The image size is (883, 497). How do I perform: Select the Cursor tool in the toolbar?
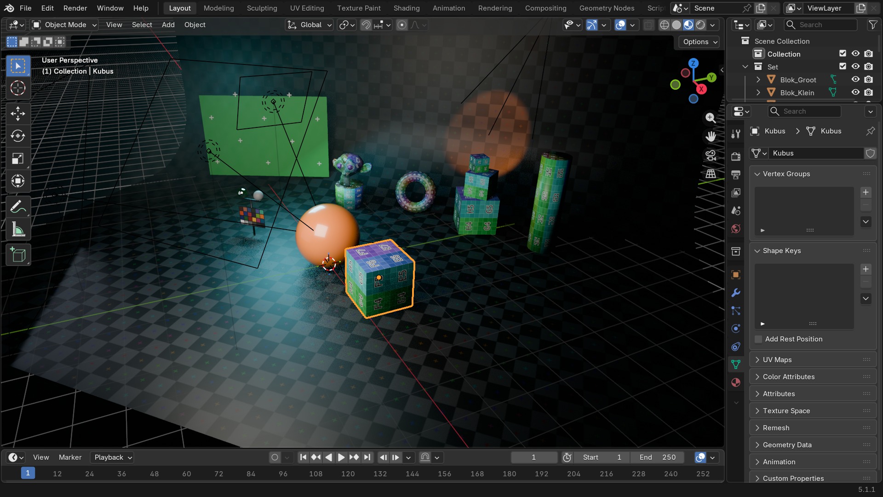click(18, 88)
